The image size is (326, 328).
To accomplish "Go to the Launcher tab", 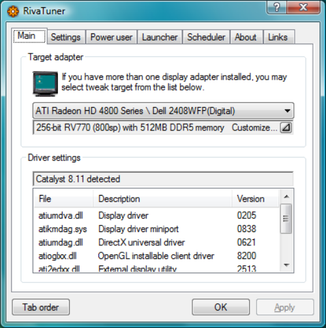I will 160,37.
